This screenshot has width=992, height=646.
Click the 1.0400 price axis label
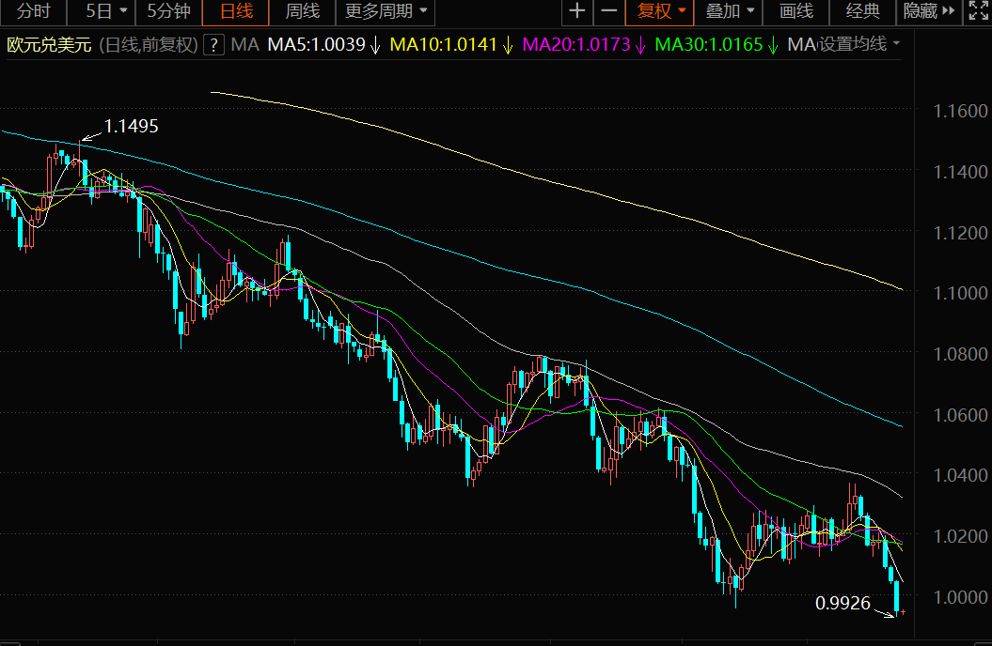click(960, 475)
